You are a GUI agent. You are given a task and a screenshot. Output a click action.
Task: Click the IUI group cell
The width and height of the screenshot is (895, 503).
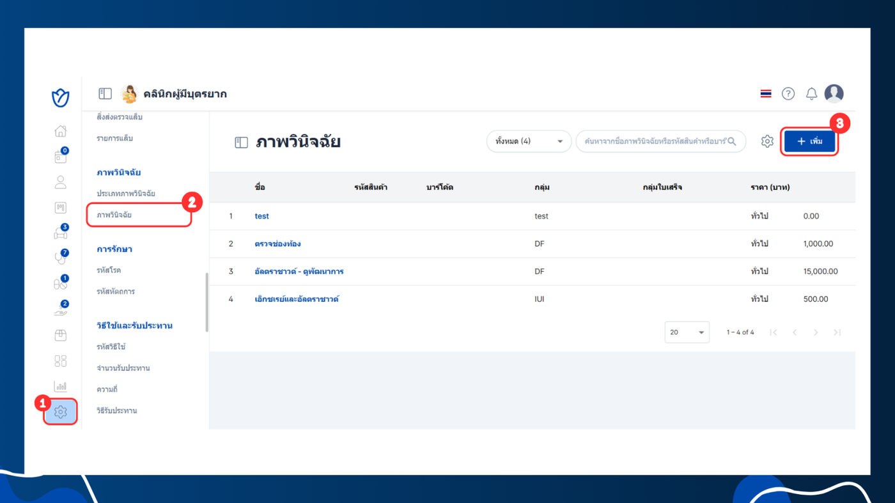pos(540,298)
